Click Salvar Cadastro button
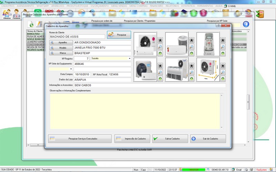The width and height of the screenshot is (276, 172). tap(170, 139)
